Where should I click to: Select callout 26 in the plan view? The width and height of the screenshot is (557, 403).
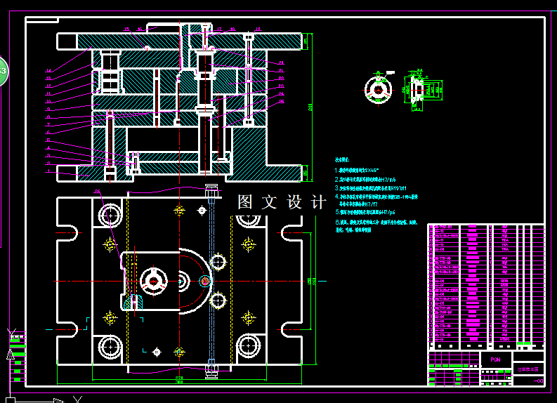[x=97, y=191]
